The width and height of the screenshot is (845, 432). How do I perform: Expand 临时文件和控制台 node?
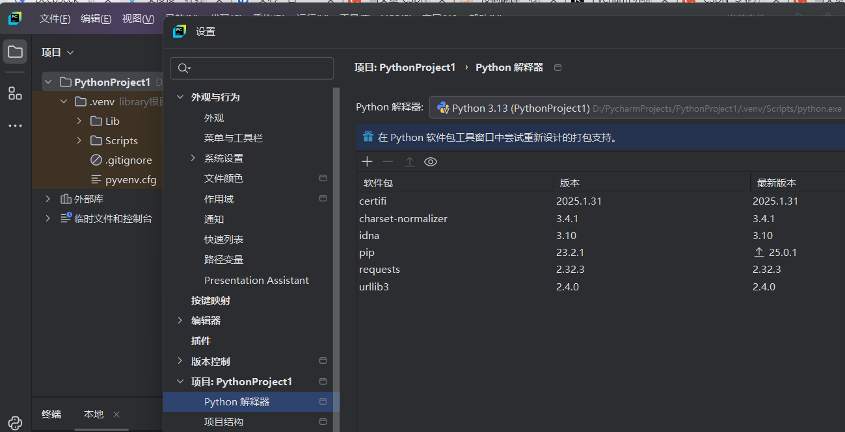[x=48, y=218]
